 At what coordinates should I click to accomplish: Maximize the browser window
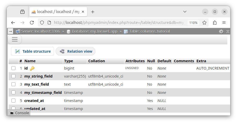tap(215, 12)
